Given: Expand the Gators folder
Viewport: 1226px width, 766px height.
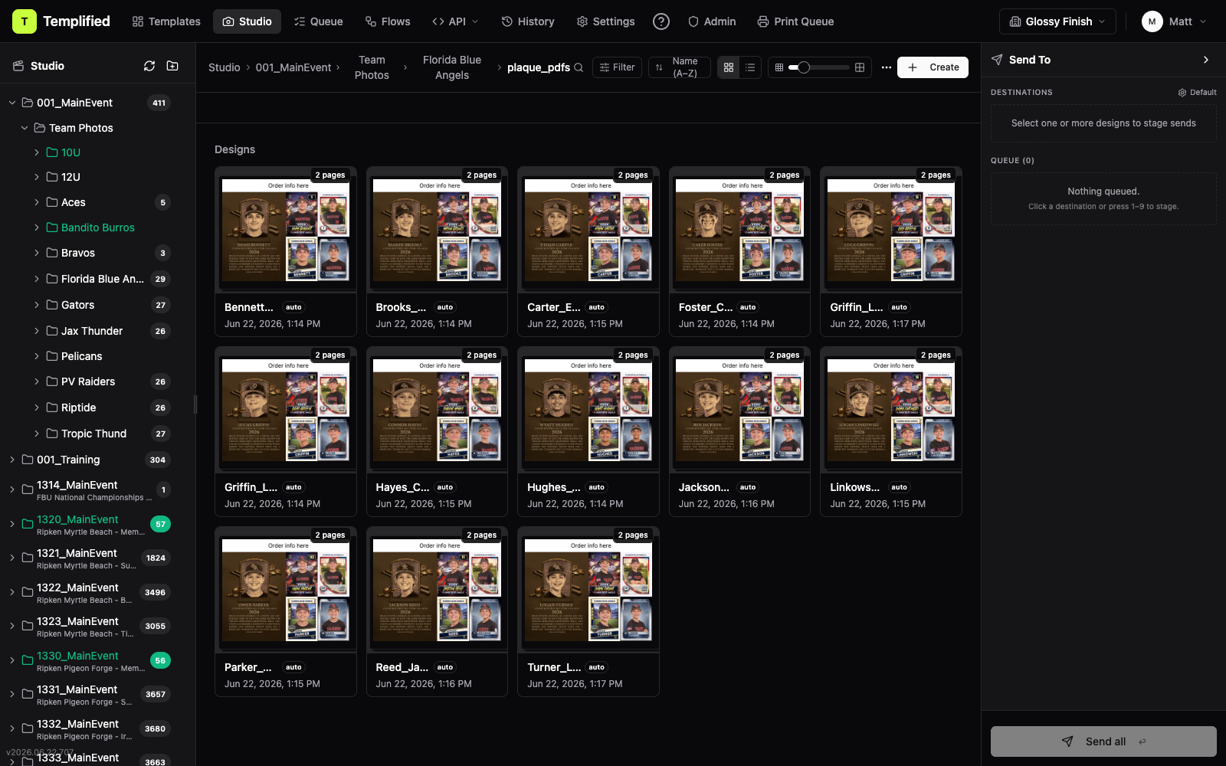Looking at the screenshot, I should 36,305.
